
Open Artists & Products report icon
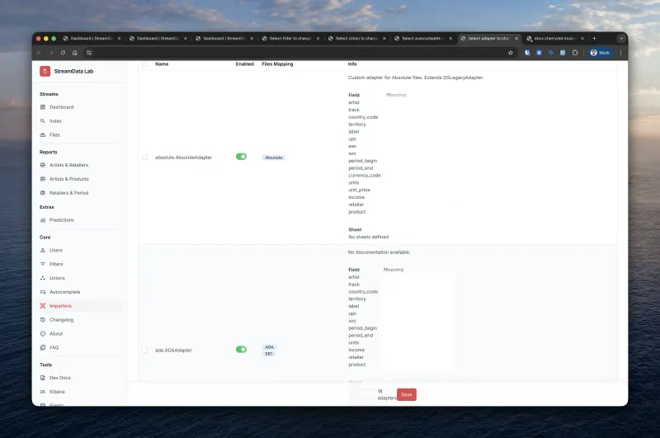coord(43,179)
